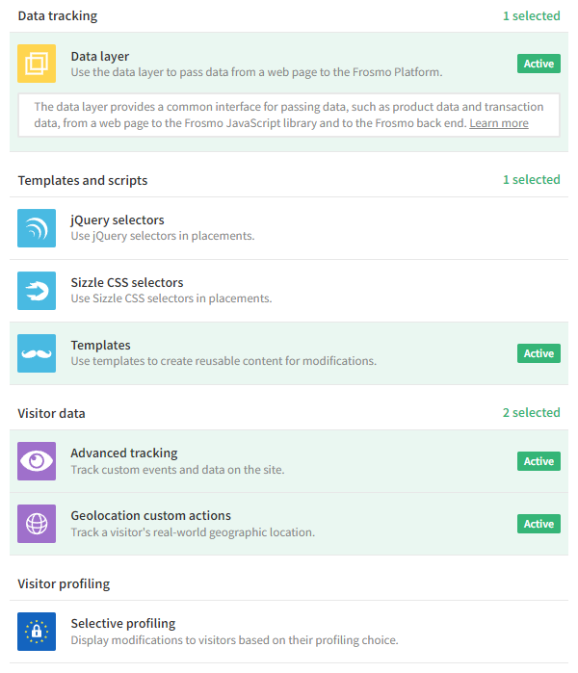Toggle the Active badge for Data layer
This screenshot has height=673, width=578.
pos(539,64)
